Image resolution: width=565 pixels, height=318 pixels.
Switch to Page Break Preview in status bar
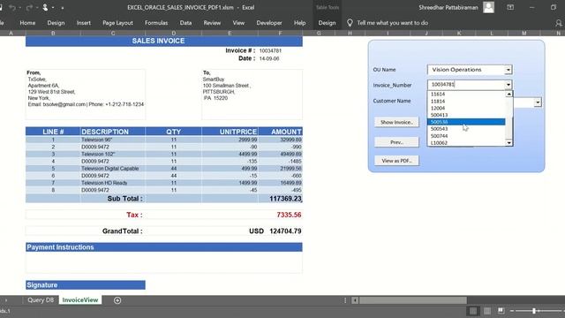click(501, 311)
